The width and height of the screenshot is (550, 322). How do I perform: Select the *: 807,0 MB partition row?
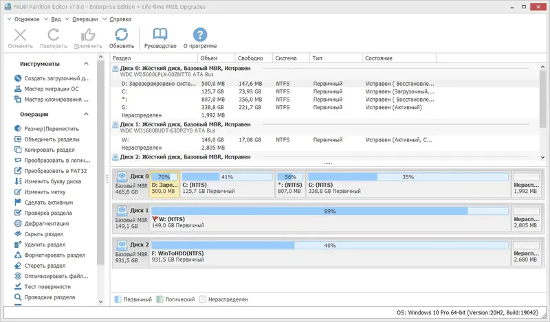(325, 100)
